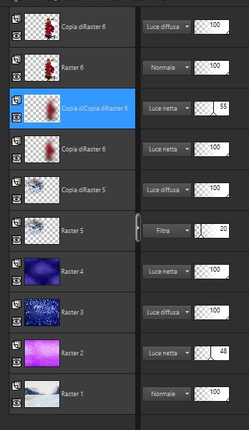Click layer-type icon of top Copia diRaster 6
The height and width of the screenshot is (430, 249).
[x=17, y=19]
